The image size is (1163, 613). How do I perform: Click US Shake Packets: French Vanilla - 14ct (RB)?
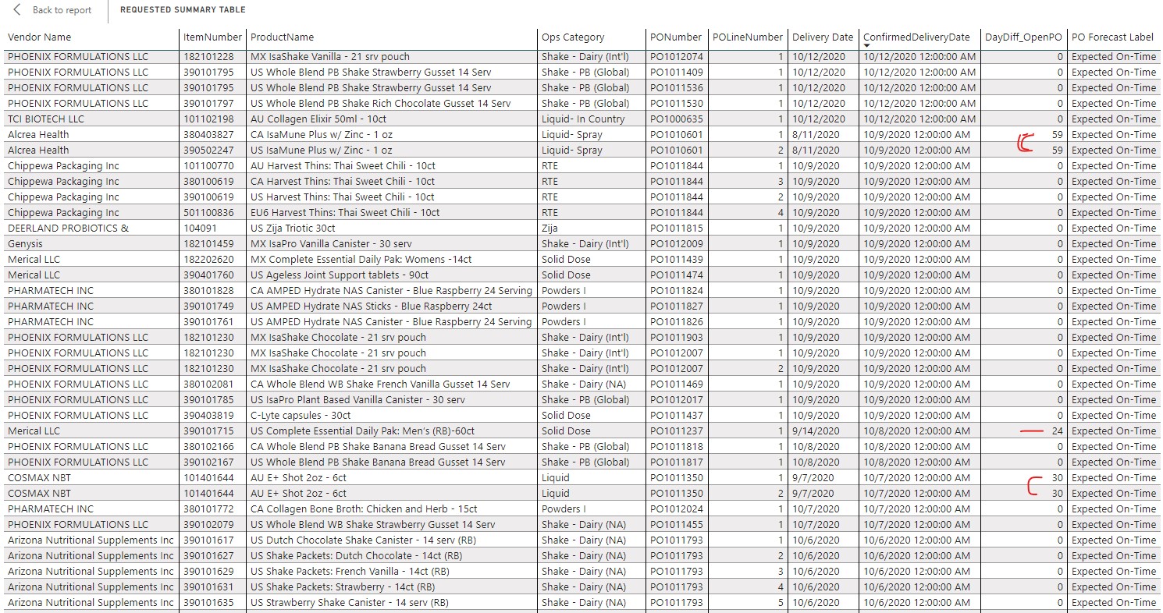pyautogui.click(x=348, y=571)
